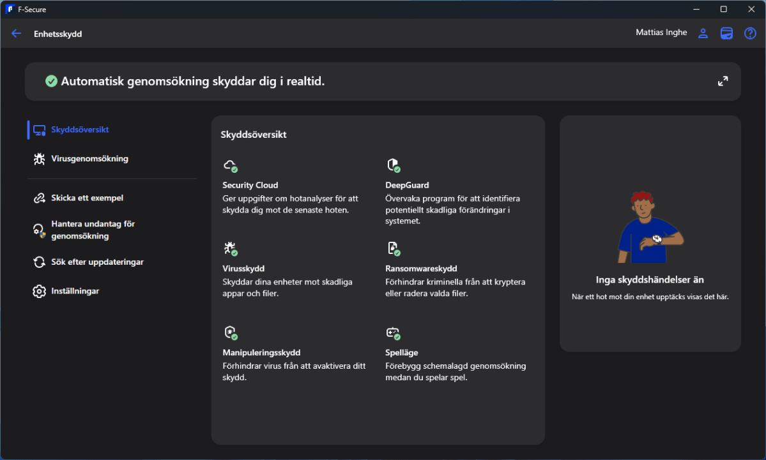Screen dimensions: 766x460
Task: Expand the realtime protection status banner
Action: 723,81
